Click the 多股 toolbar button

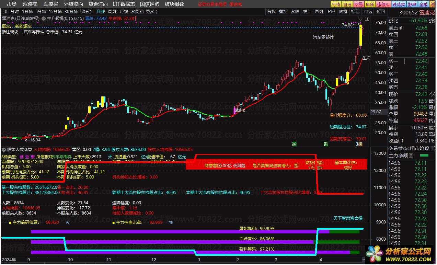point(295,11)
